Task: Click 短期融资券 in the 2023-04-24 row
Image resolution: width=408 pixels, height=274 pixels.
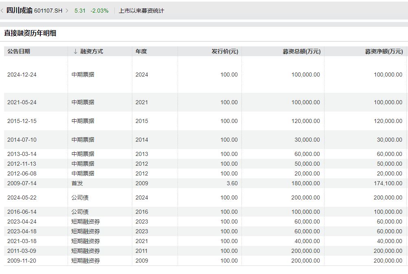Action: 86,222
